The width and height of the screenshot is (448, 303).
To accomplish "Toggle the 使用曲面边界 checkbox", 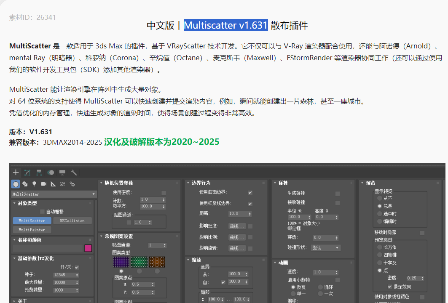I will (x=250, y=193).
